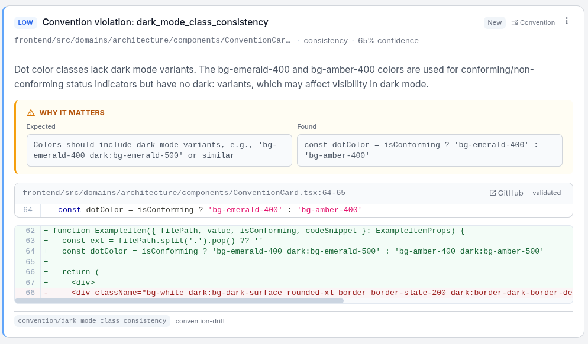Click the LOW severity badge
This screenshot has width=588, height=344.
(25, 22)
